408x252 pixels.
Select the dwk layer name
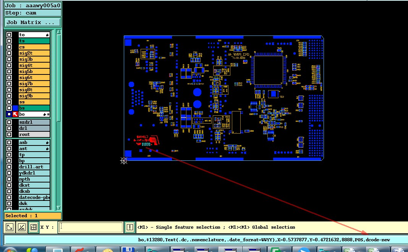pyautogui.click(x=34, y=204)
